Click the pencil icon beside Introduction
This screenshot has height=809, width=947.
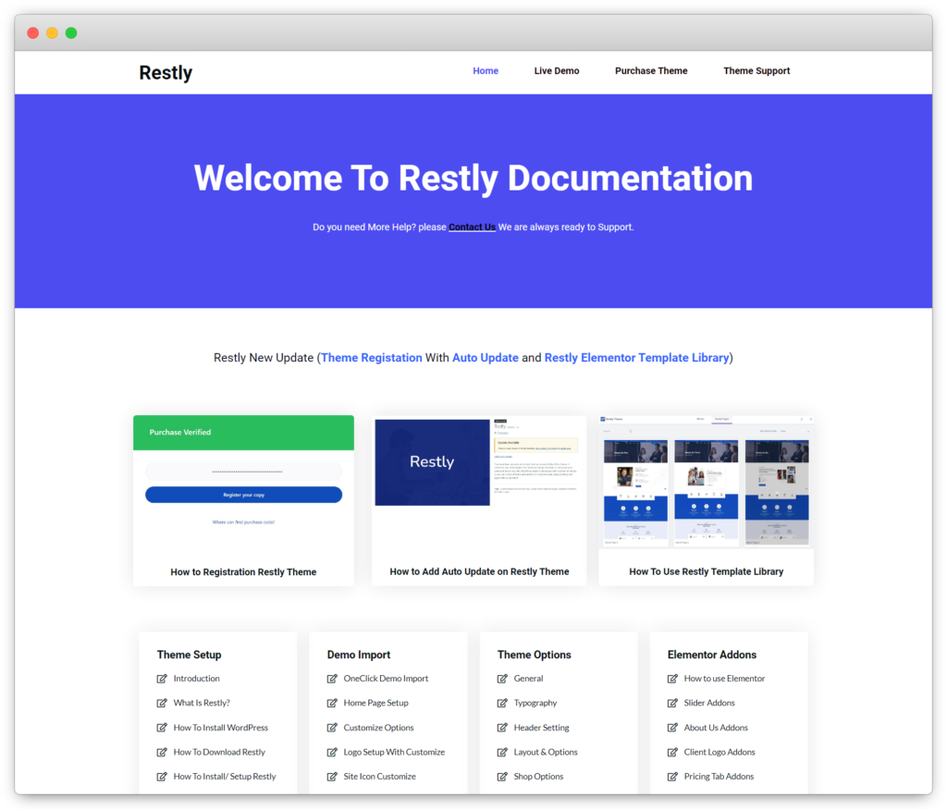click(x=160, y=678)
